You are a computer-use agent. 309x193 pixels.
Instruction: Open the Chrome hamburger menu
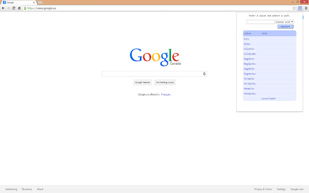point(306,8)
